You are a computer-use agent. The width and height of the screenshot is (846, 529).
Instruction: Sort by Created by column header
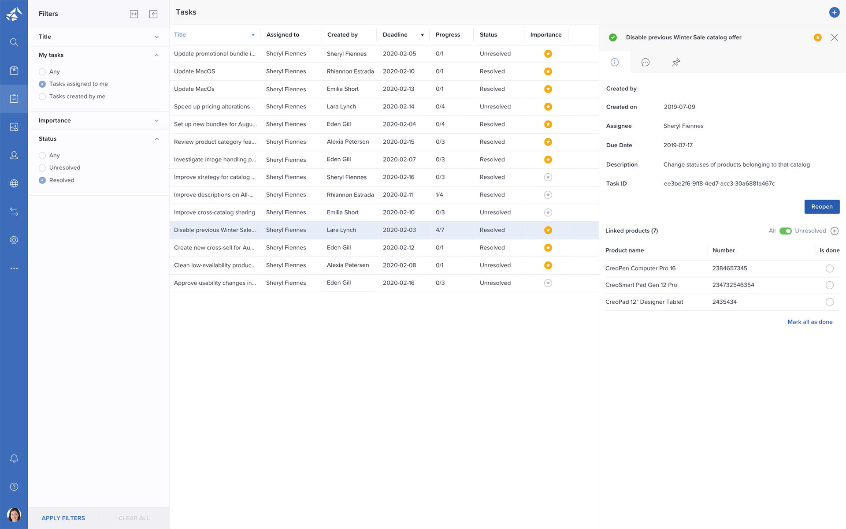point(342,35)
